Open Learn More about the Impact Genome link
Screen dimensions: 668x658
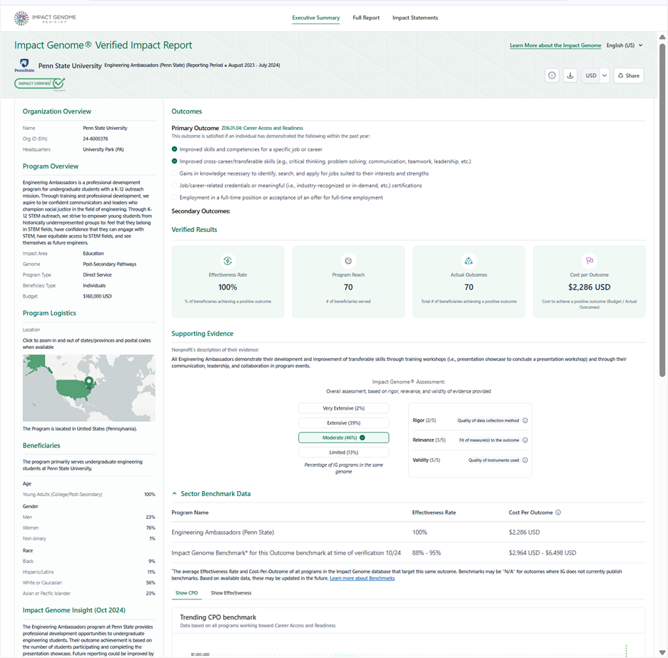coord(555,45)
